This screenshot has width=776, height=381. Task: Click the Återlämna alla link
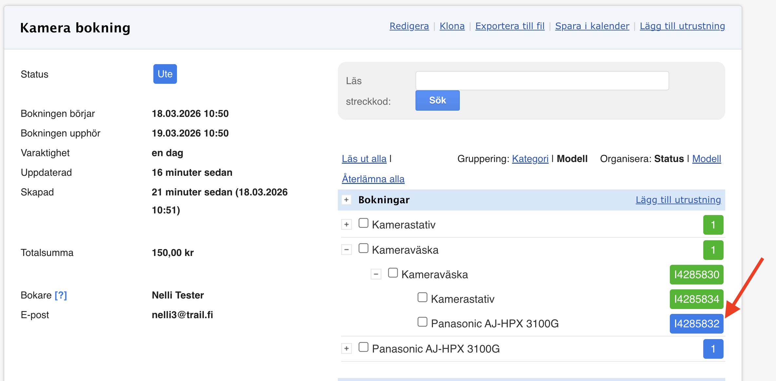pos(373,179)
